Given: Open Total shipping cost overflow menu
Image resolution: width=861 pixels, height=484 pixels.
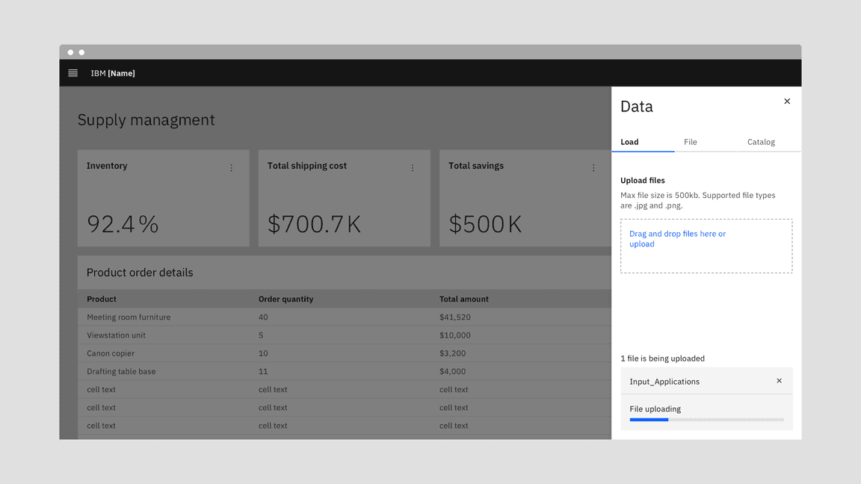Looking at the screenshot, I should click(x=413, y=168).
